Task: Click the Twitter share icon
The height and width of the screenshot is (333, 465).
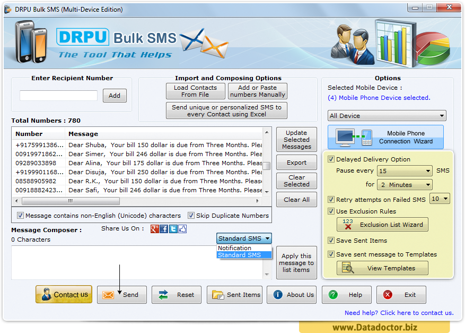Action: point(173,229)
